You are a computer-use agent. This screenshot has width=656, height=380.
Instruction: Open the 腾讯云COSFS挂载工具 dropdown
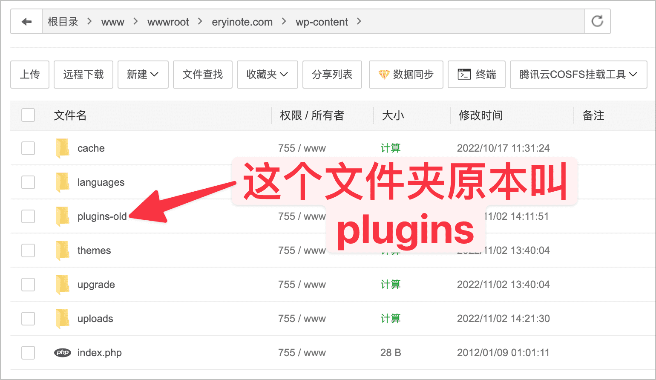(578, 75)
